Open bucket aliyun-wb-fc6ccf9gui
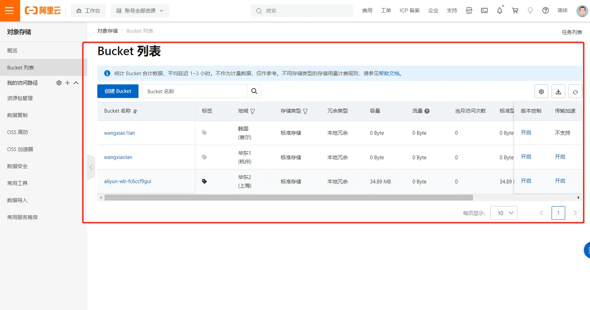This screenshot has width=590, height=310. (x=128, y=182)
